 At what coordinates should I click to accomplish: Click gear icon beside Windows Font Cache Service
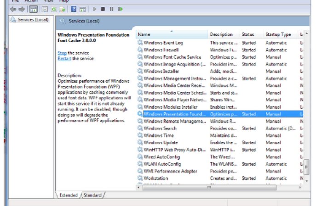click(x=140, y=57)
